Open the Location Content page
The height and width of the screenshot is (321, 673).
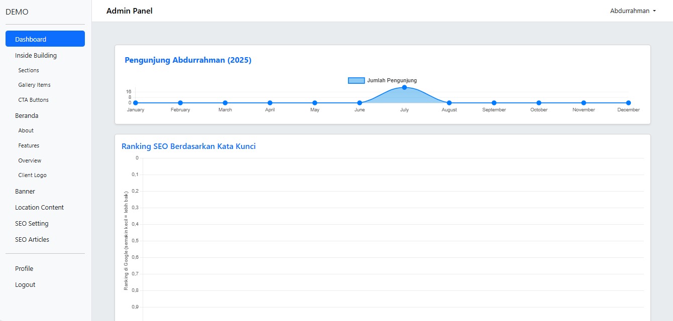(x=39, y=207)
